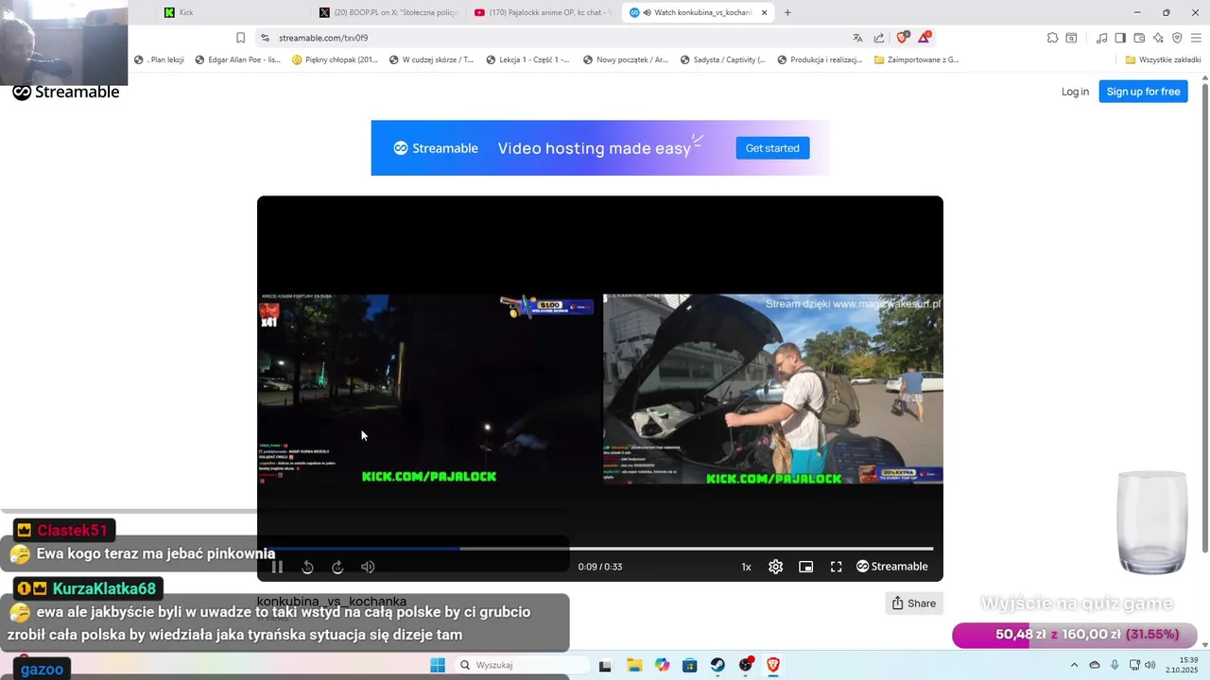Switch to the Kick tab
The width and height of the screenshot is (1210, 680).
pyautogui.click(x=230, y=12)
